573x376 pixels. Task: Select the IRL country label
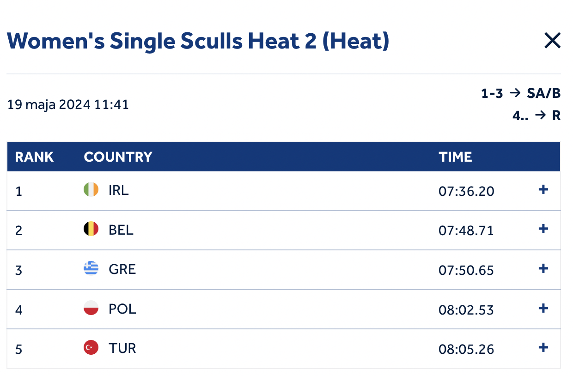(119, 190)
